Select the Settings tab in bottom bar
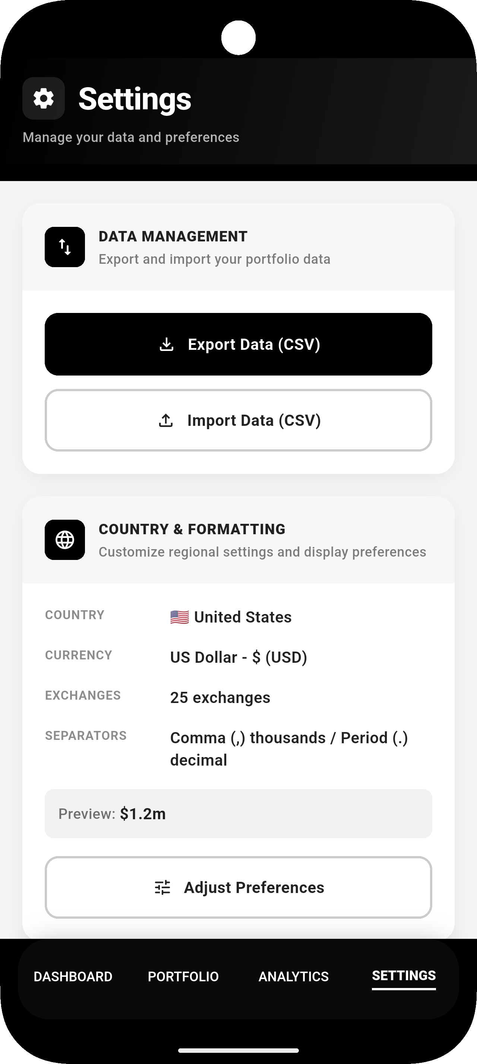477x1064 pixels. [404, 976]
